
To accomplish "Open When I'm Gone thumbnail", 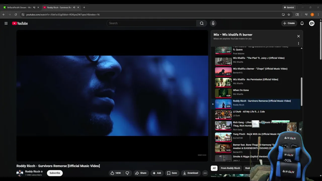I will [223, 93].
